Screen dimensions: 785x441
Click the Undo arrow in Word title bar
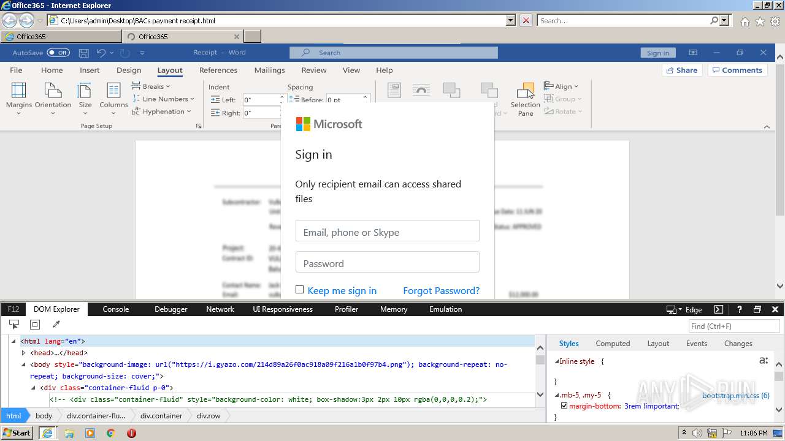click(101, 53)
